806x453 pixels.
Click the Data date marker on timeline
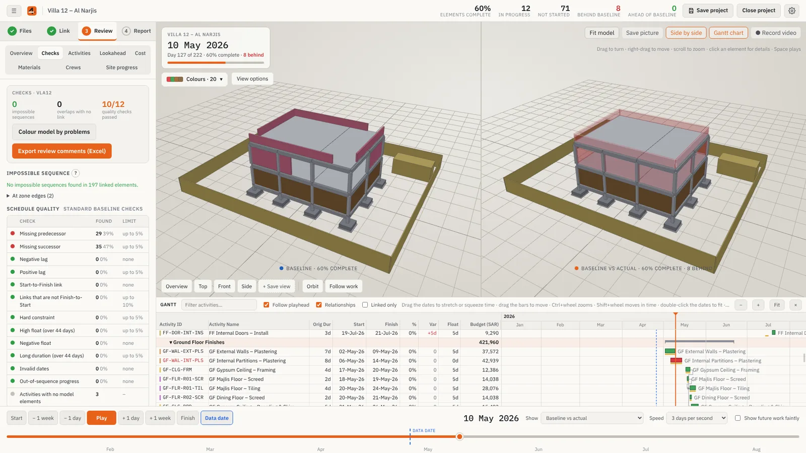tap(410, 436)
